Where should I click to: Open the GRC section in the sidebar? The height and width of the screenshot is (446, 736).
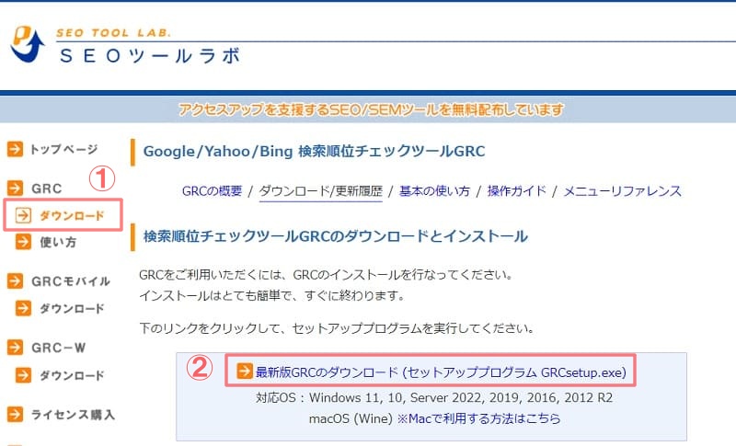47,189
